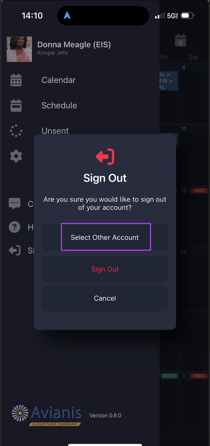Cancel the sign out dialog
Viewport: 210px width, 446px height.
tap(105, 298)
